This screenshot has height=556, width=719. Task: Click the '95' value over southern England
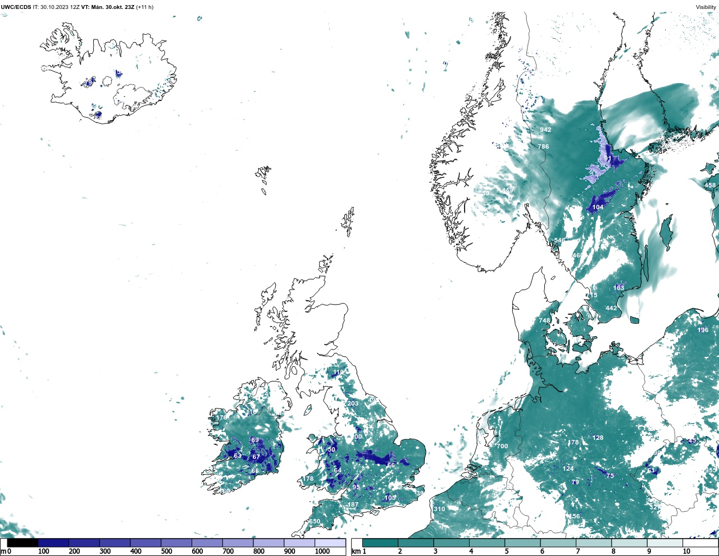pos(356,487)
